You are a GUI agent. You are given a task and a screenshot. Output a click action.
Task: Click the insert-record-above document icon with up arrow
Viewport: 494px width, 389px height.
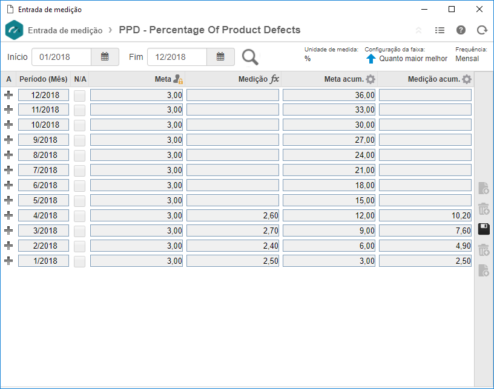[x=484, y=188]
